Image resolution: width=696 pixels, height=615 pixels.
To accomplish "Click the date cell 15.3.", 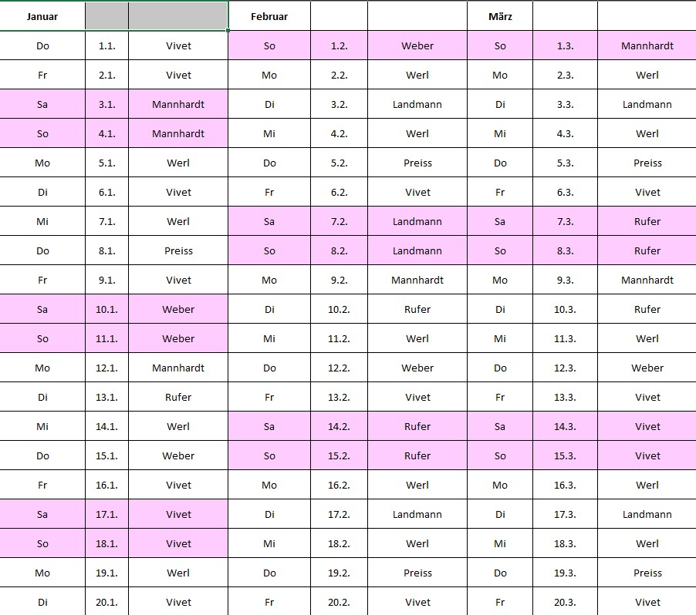I will [566, 455].
